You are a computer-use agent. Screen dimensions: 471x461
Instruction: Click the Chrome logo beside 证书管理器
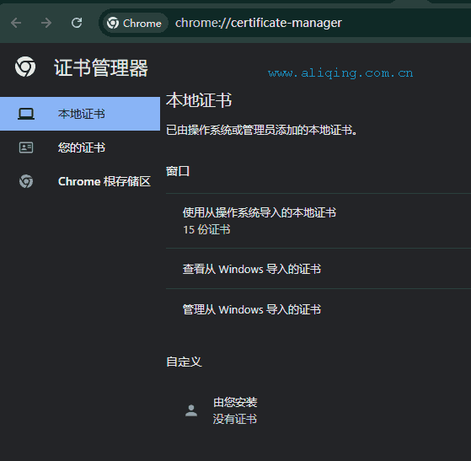coord(25,67)
